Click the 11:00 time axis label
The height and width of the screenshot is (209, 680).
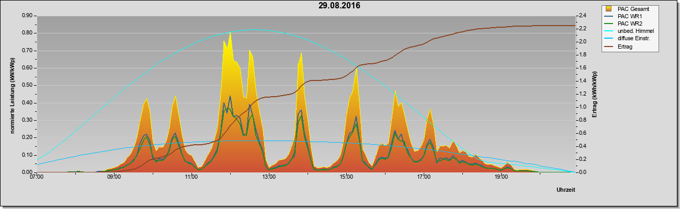tap(191, 177)
